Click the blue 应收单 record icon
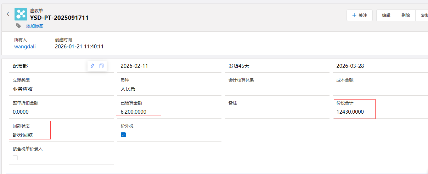Image resolution: width=428 pixels, height=174 pixels. coord(21,14)
